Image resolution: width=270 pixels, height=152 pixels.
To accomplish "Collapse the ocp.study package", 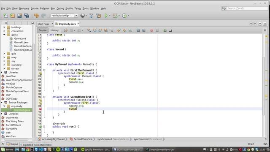I will point(4,106).
